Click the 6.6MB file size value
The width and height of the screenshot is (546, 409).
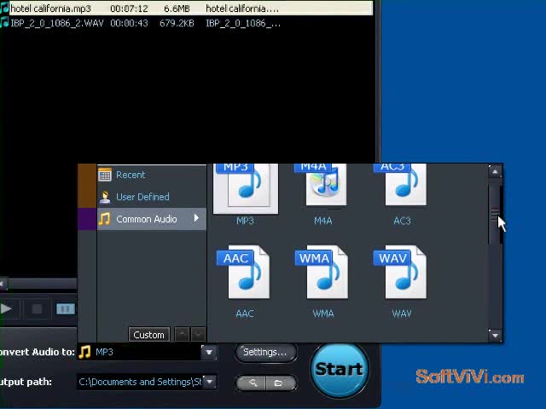[x=177, y=9]
